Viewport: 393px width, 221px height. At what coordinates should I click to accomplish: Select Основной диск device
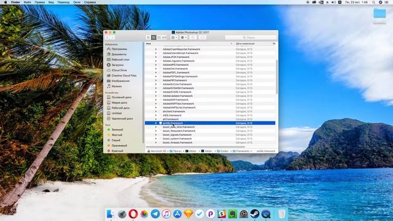(119, 97)
